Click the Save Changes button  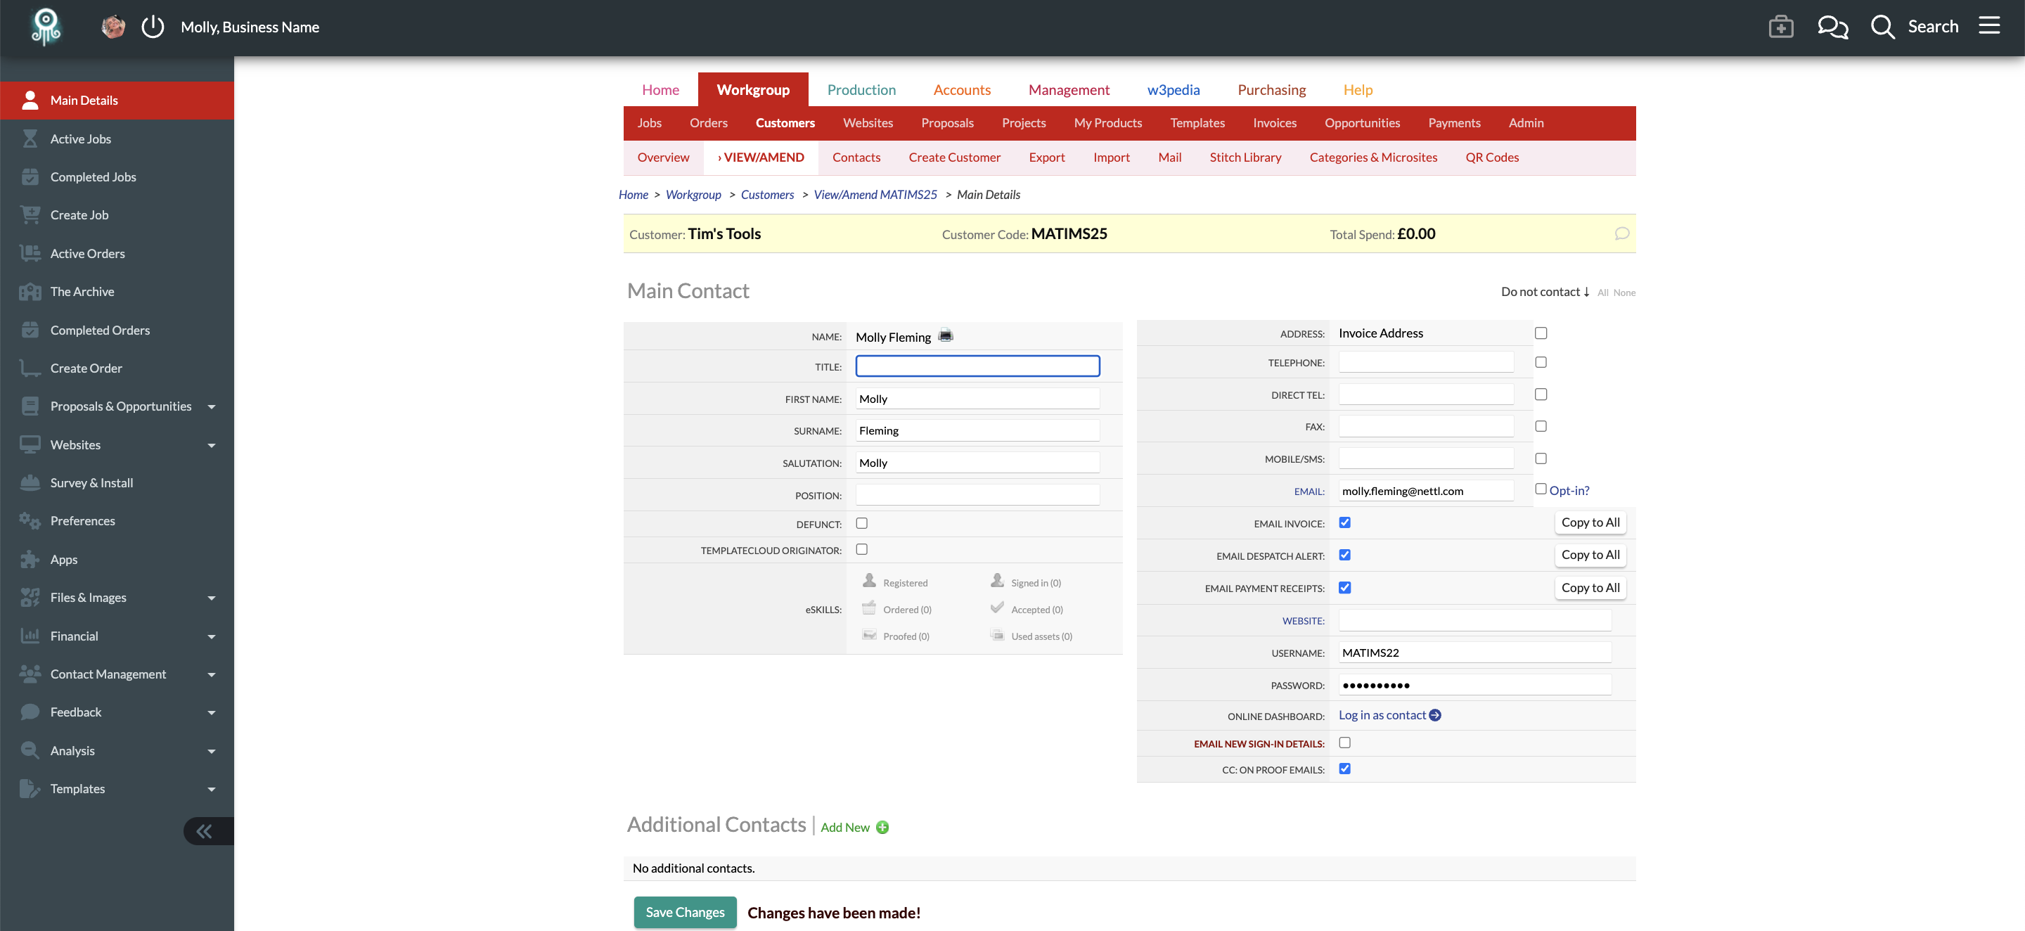click(x=685, y=912)
